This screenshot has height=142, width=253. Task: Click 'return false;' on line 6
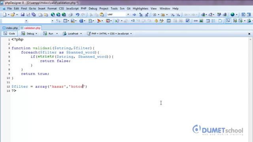[55, 61]
